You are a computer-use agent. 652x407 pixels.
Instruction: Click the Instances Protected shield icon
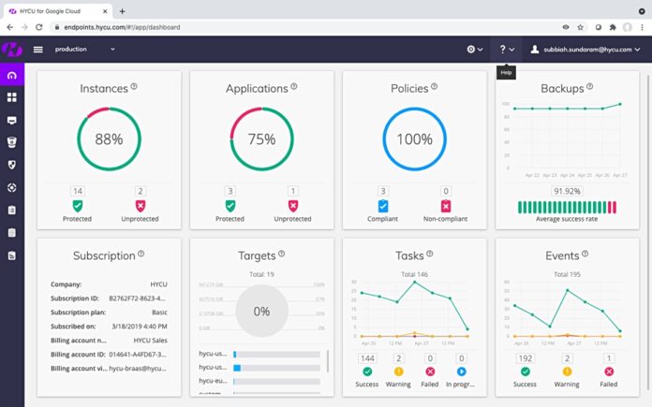pyautogui.click(x=78, y=206)
